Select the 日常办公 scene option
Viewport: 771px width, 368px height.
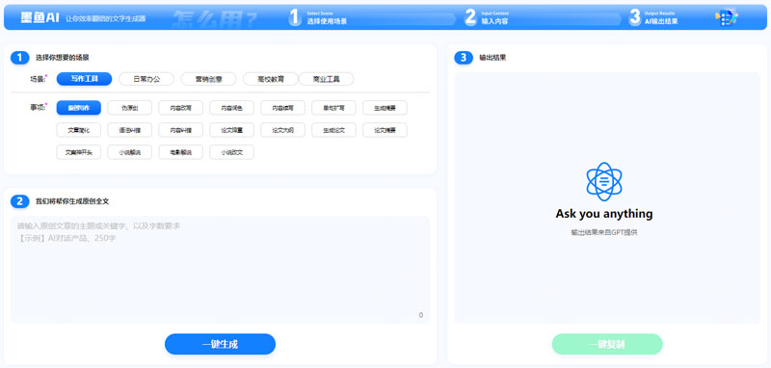146,79
